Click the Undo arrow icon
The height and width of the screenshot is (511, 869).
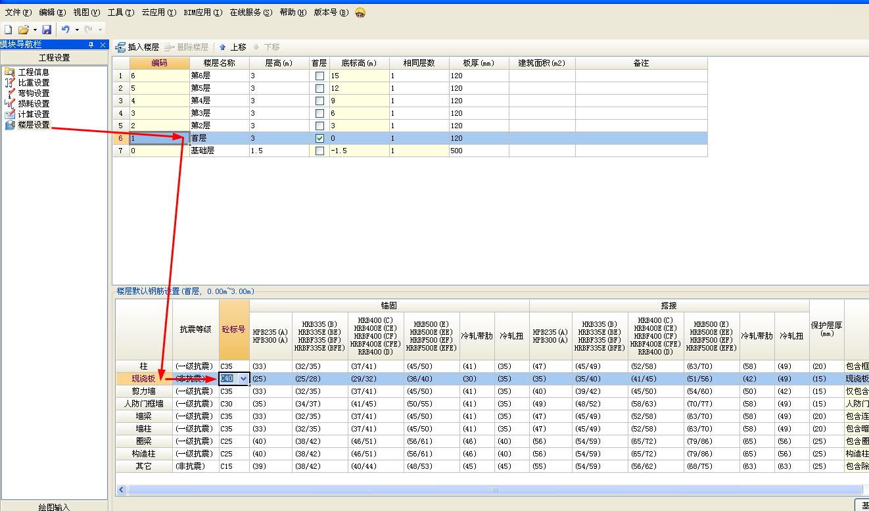point(66,30)
